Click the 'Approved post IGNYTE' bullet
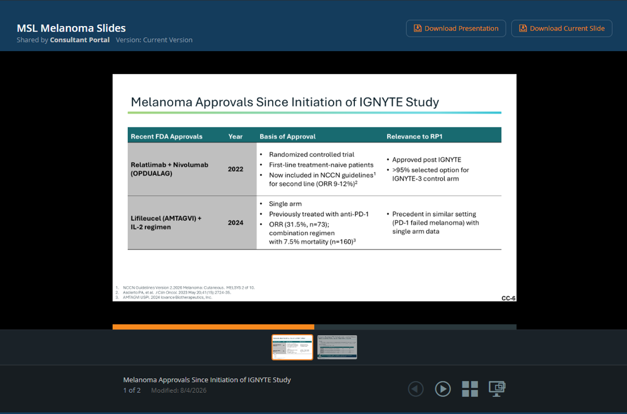The image size is (627, 414). coord(427,160)
